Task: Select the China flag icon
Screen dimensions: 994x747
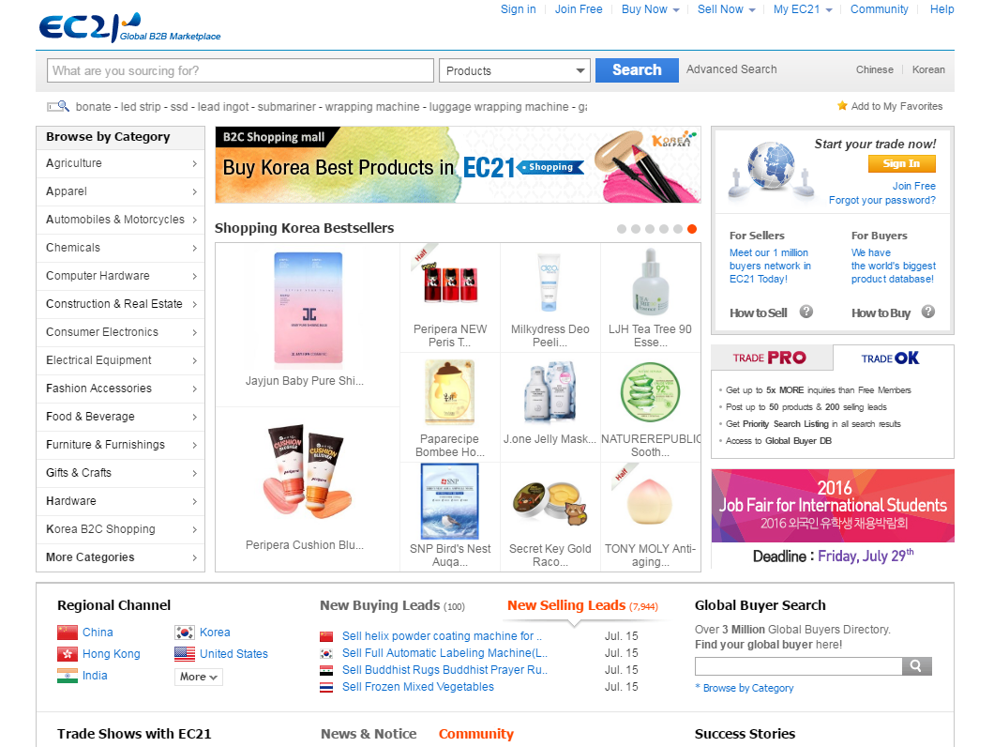Action: coord(68,633)
